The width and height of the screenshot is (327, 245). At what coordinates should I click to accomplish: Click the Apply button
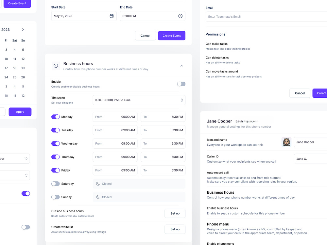click(20, 112)
